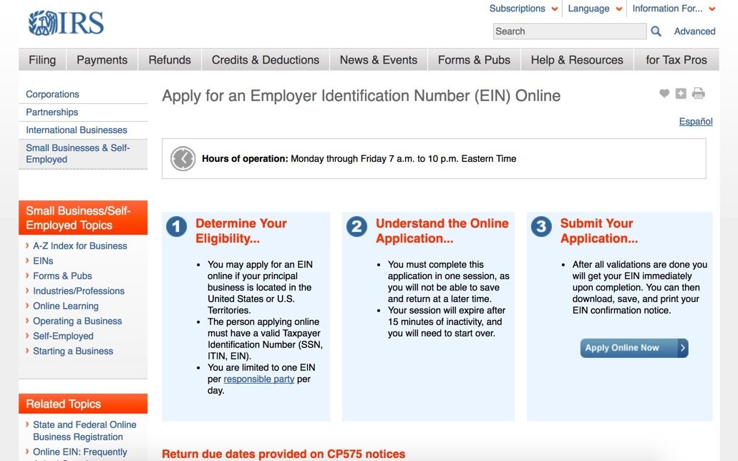Image resolution: width=738 pixels, height=461 pixels.
Task: Open the Credits & Deductions menu
Action: (266, 60)
